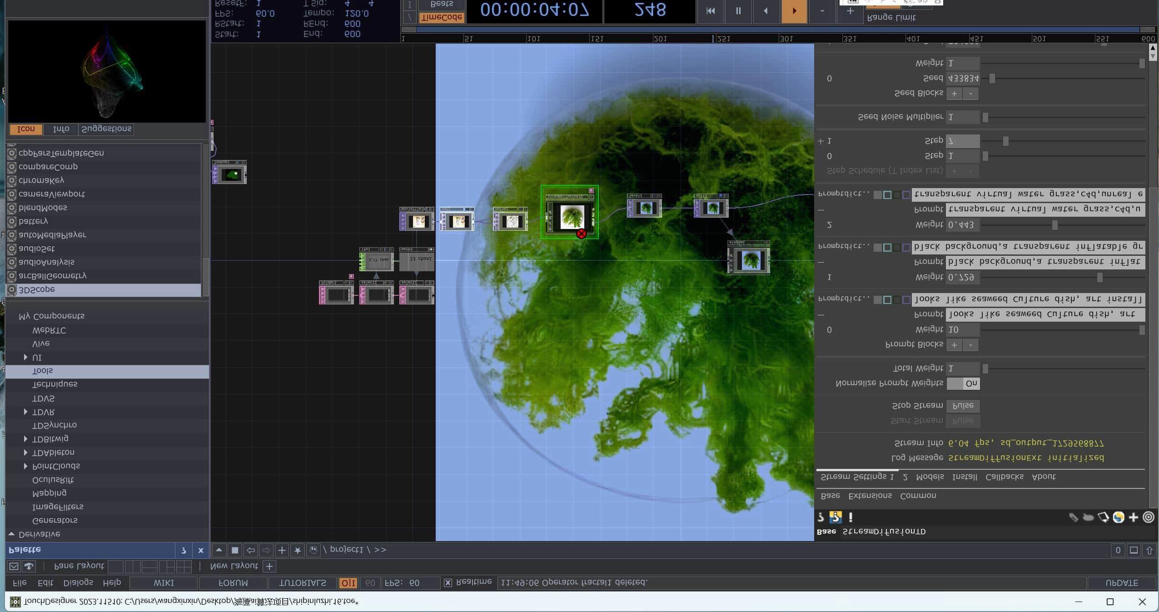Click the StreamDiffusionTD node thumbnail
This screenshot has width=1159, height=612.
(572, 217)
